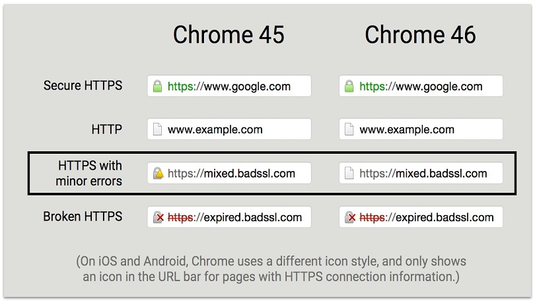Click Chrome 46 https://mixed.badssl.com URL text
The image size is (535, 301).
pyautogui.click(x=423, y=174)
